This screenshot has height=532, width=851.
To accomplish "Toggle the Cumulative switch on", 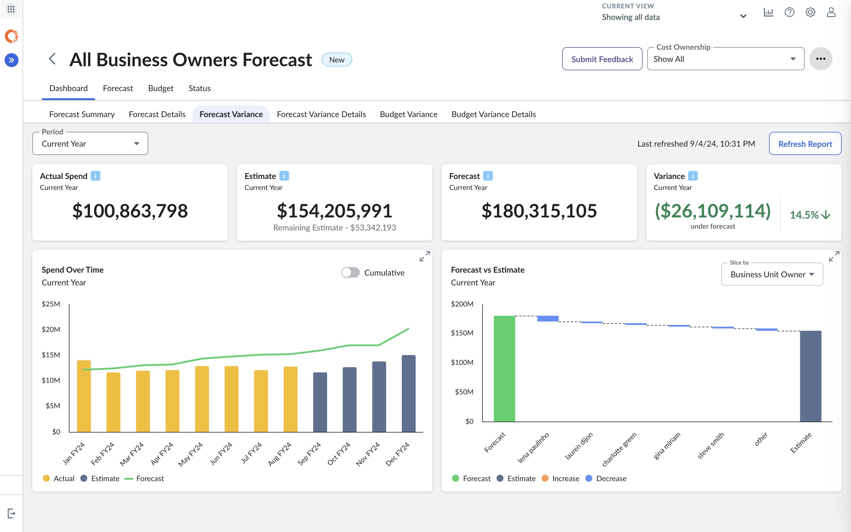I will [350, 273].
